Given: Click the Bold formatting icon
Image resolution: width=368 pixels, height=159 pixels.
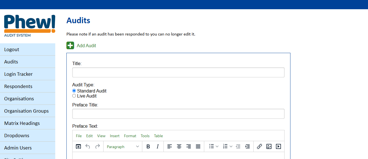Looking at the screenshot, I should point(148,146).
